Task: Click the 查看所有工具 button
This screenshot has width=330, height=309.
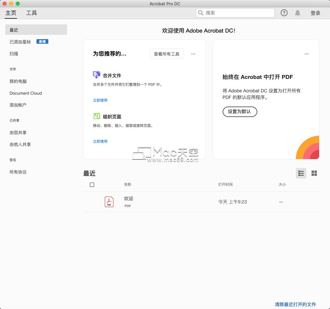Action: pyautogui.click(x=167, y=54)
